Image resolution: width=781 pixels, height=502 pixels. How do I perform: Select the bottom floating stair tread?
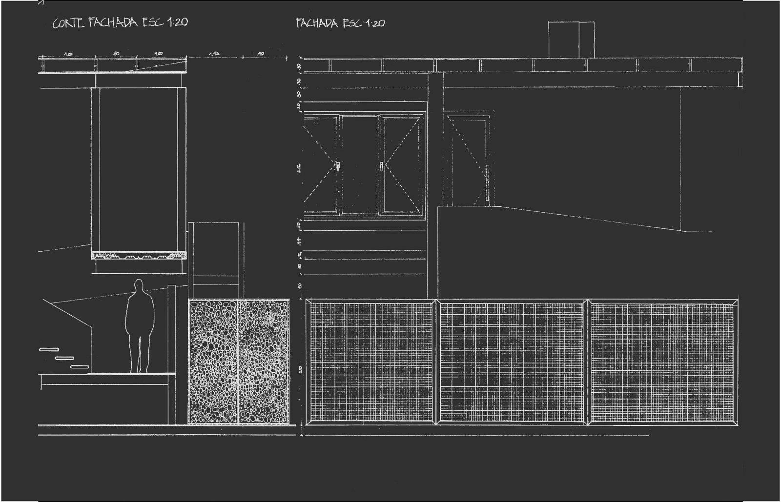(x=79, y=367)
